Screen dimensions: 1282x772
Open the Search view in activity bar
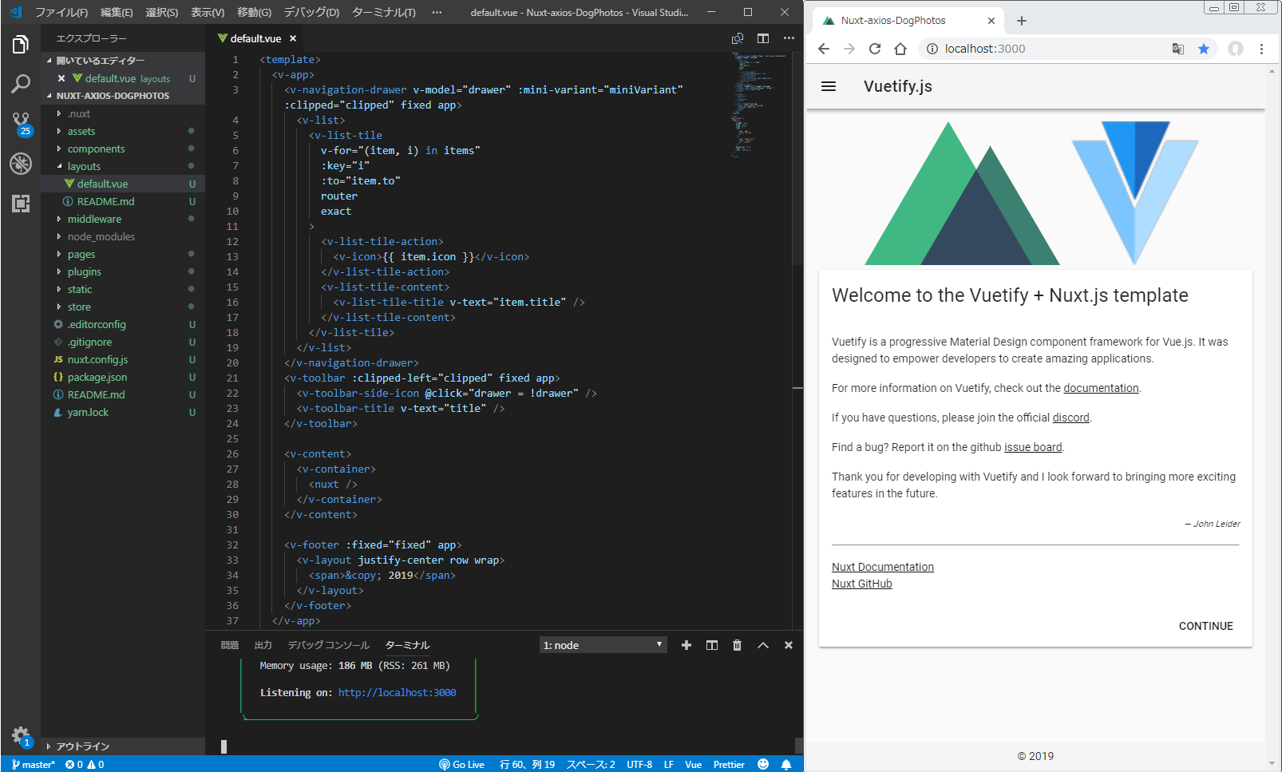click(x=21, y=84)
